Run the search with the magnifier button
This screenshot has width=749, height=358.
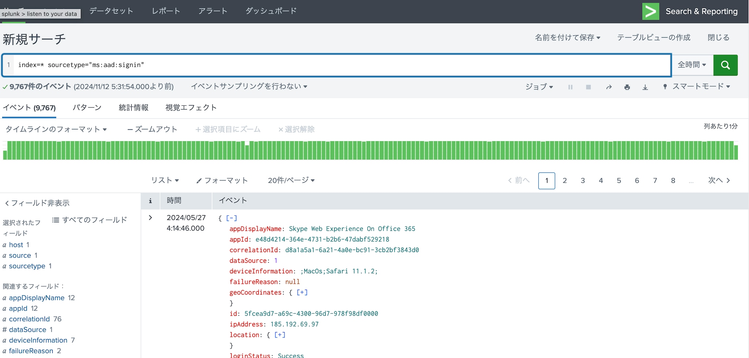click(x=725, y=65)
